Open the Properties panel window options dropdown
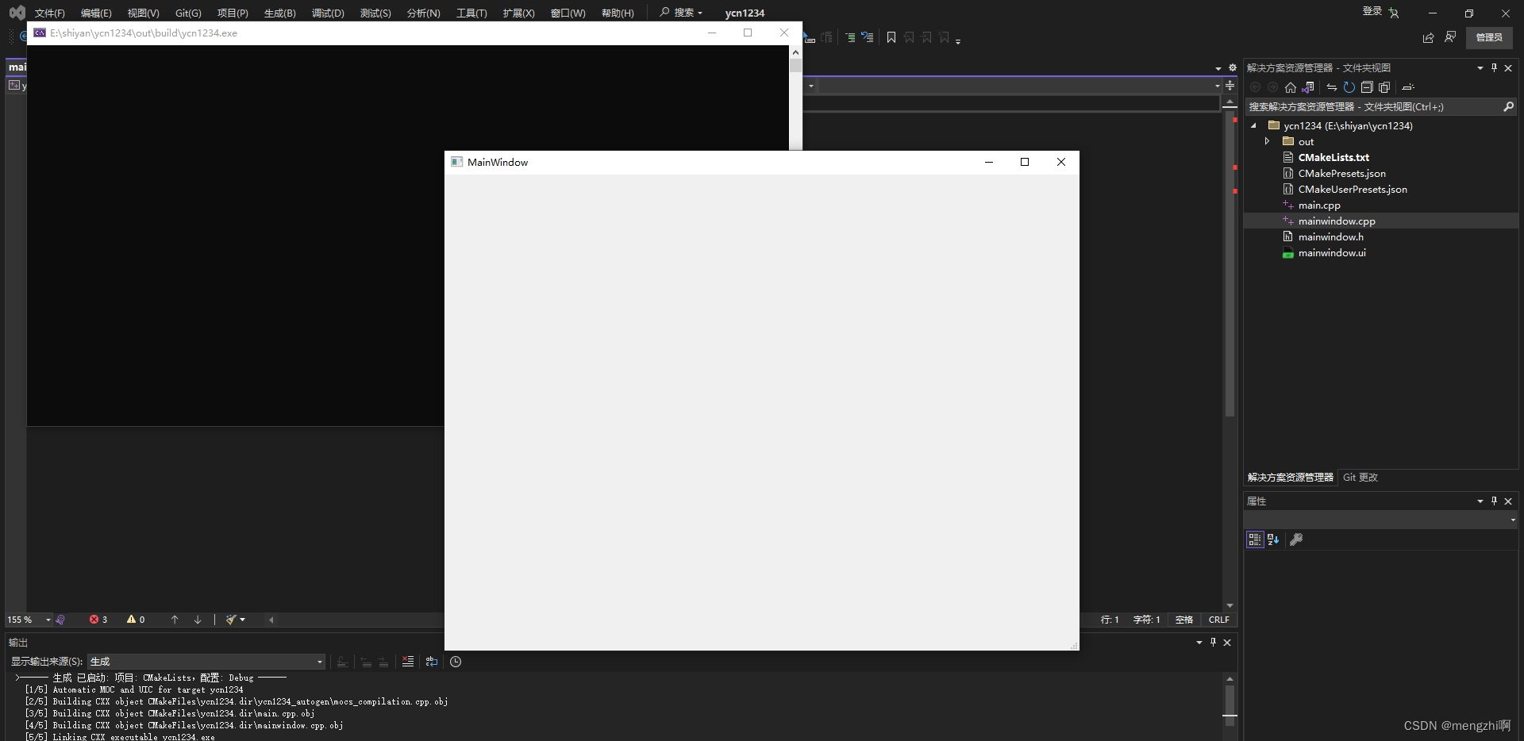This screenshot has height=741, width=1524. coord(1480,501)
